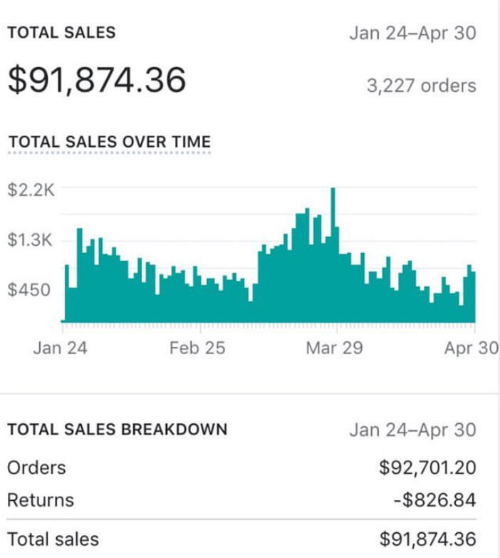The image size is (500, 558).
Task: Open the Orders row in the breakdown
Action: pyautogui.click(x=36, y=467)
